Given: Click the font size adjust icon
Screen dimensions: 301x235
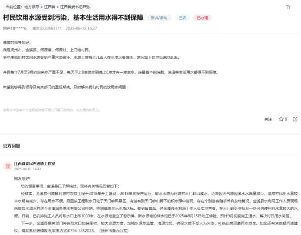Looking at the screenshot, I should click(x=288, y=7).
